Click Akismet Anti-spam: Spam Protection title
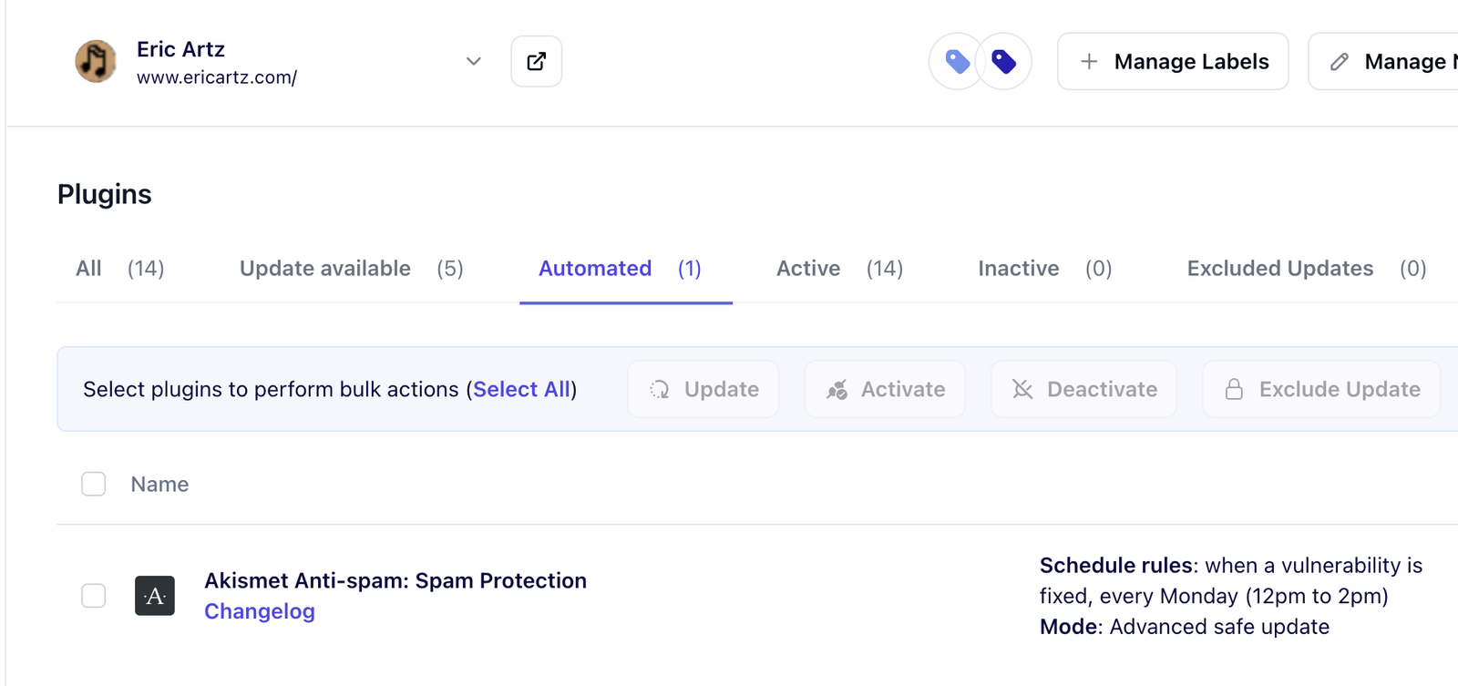This screenshot has width=1458, height=686. tap(395, 580)
